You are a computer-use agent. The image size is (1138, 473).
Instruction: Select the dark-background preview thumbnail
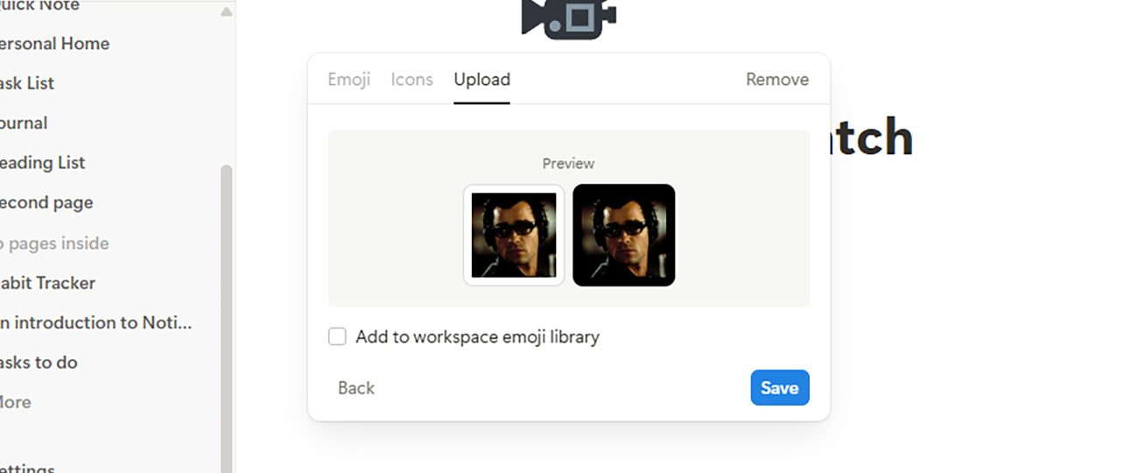623,235
